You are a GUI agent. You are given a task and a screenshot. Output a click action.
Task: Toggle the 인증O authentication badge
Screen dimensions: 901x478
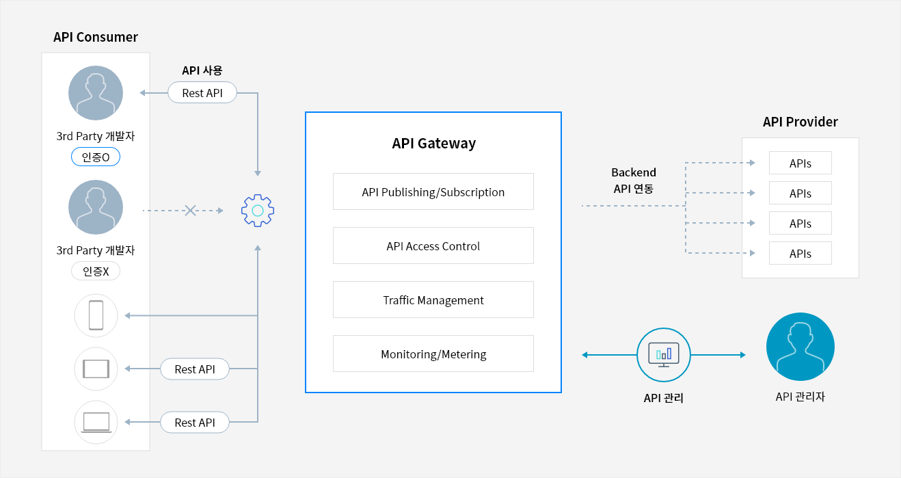coord(95,157)
